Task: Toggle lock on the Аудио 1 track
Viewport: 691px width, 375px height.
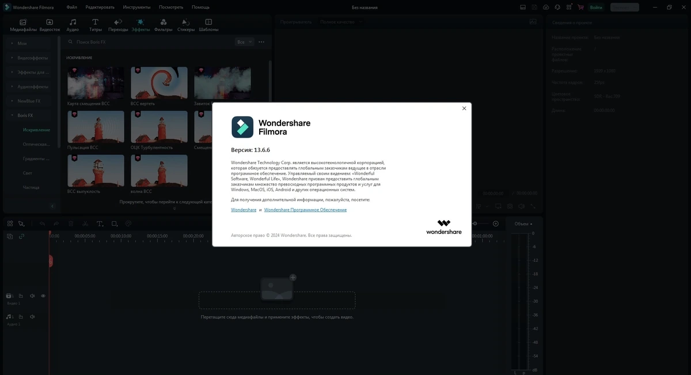Action: pyautogui.click(x=21, y=317)
